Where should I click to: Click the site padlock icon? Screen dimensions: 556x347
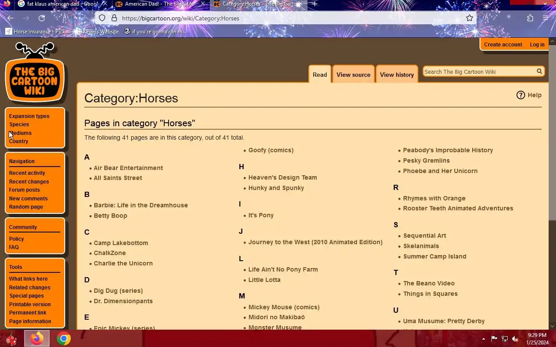coord(114,18)
